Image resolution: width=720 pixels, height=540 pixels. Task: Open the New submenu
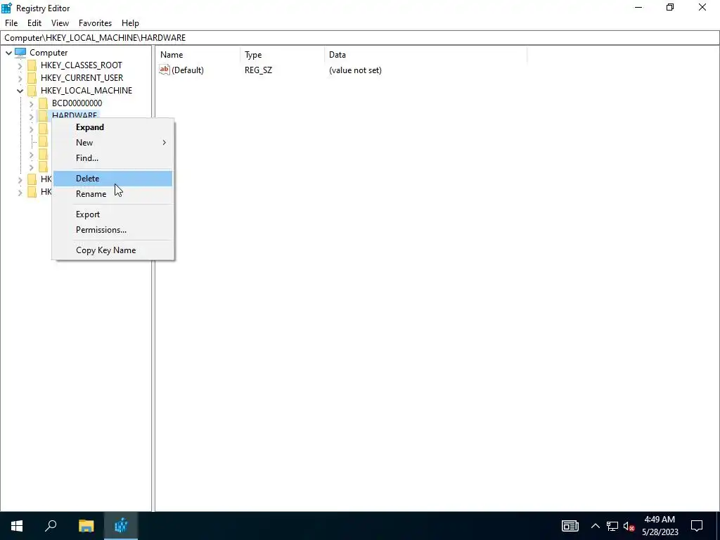point(113,143)
